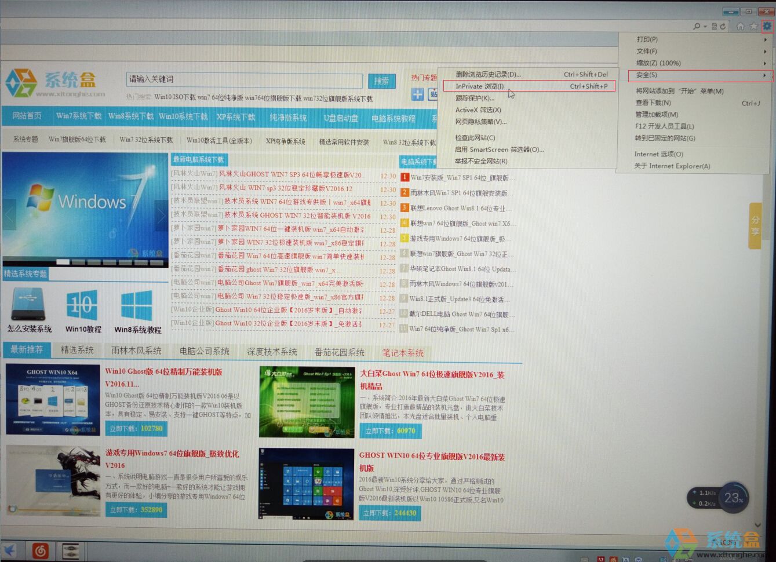Click the 分享 side share tab
This screenshot has height=562, width=776.
pyautogui.click(x=755, y=226)
